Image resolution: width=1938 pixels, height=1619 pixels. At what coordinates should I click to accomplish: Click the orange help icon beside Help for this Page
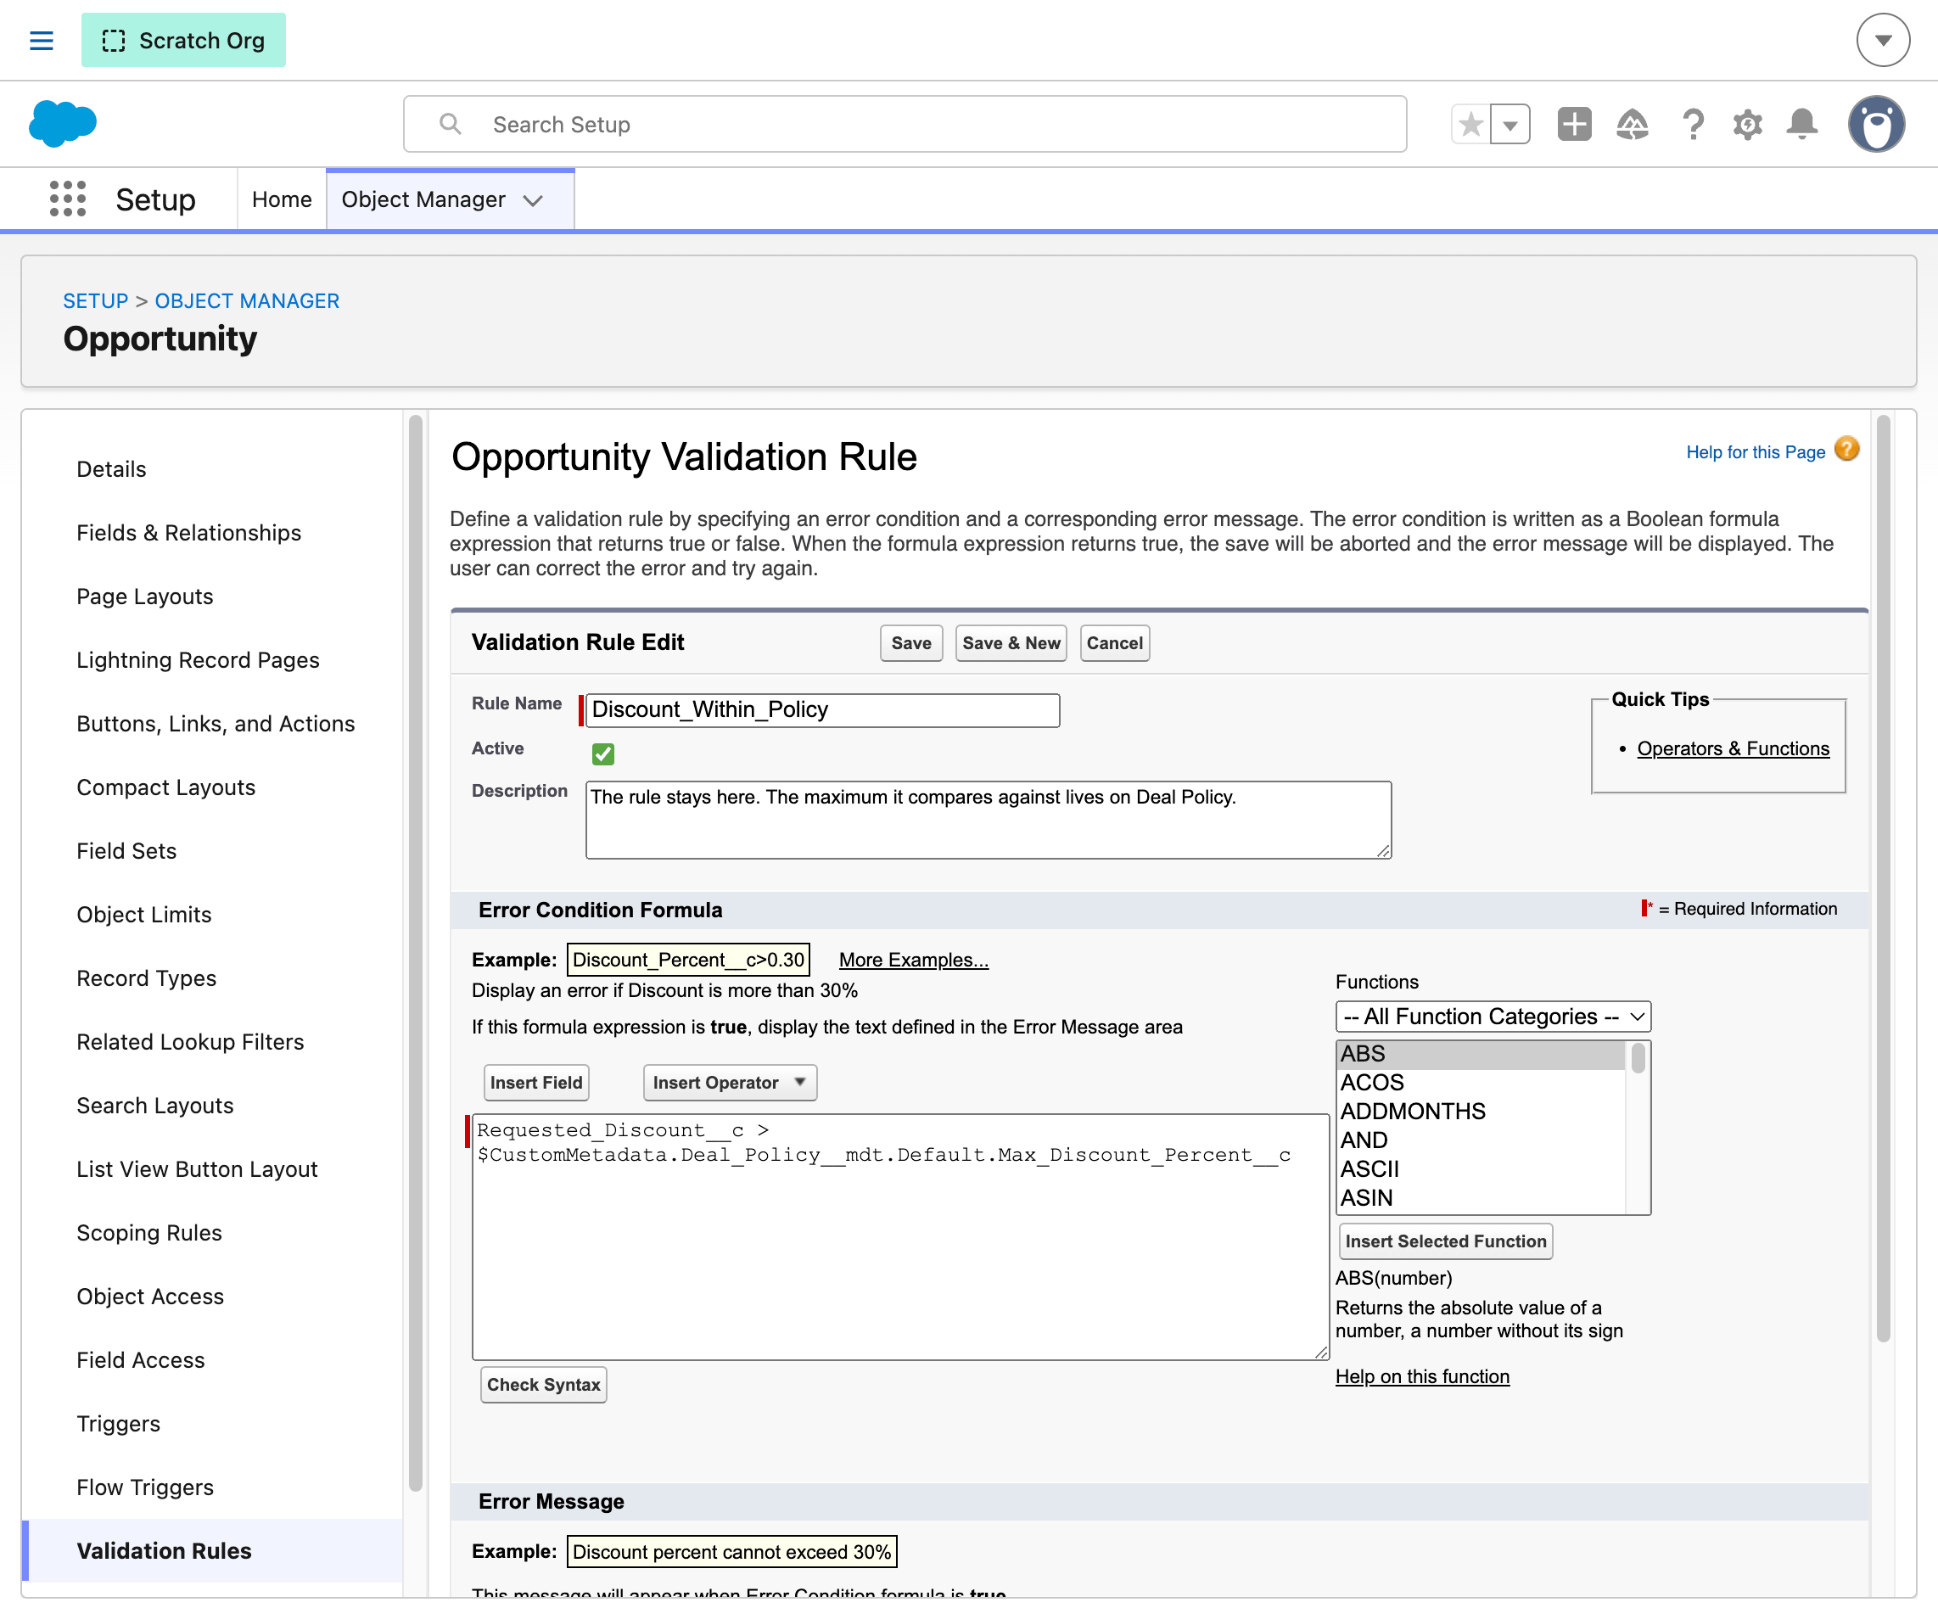click(1846, 450)
